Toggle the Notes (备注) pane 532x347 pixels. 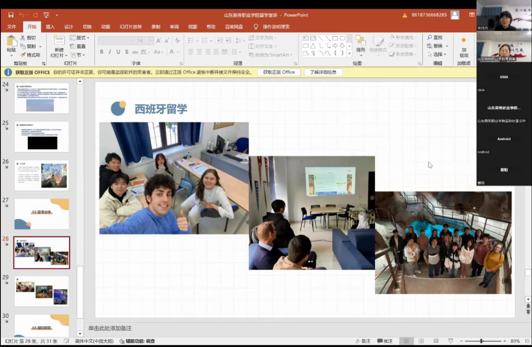tap(363, 341)
